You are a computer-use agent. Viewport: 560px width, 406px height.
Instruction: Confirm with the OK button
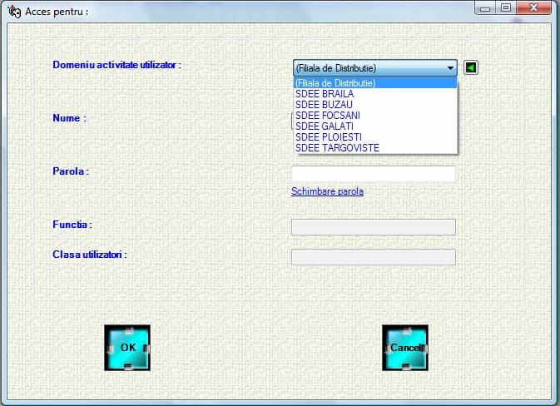click(127, 348)
